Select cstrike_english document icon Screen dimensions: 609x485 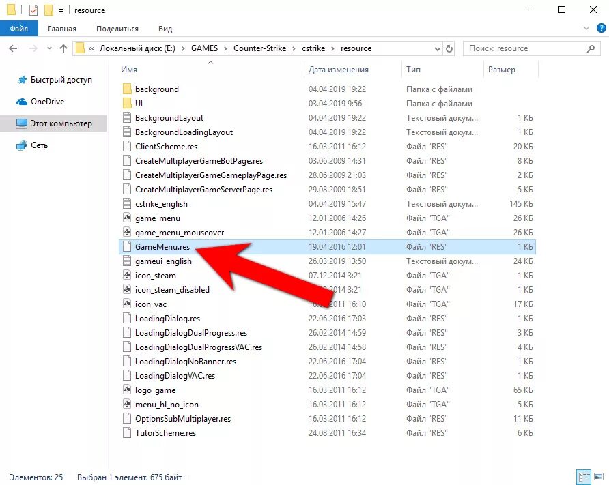click(x=127, y=203)
